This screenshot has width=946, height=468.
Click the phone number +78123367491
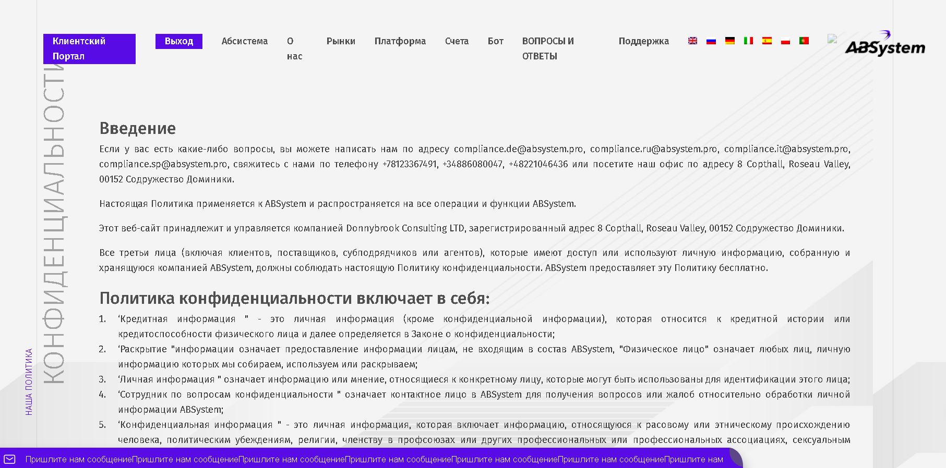click(410, 164)
